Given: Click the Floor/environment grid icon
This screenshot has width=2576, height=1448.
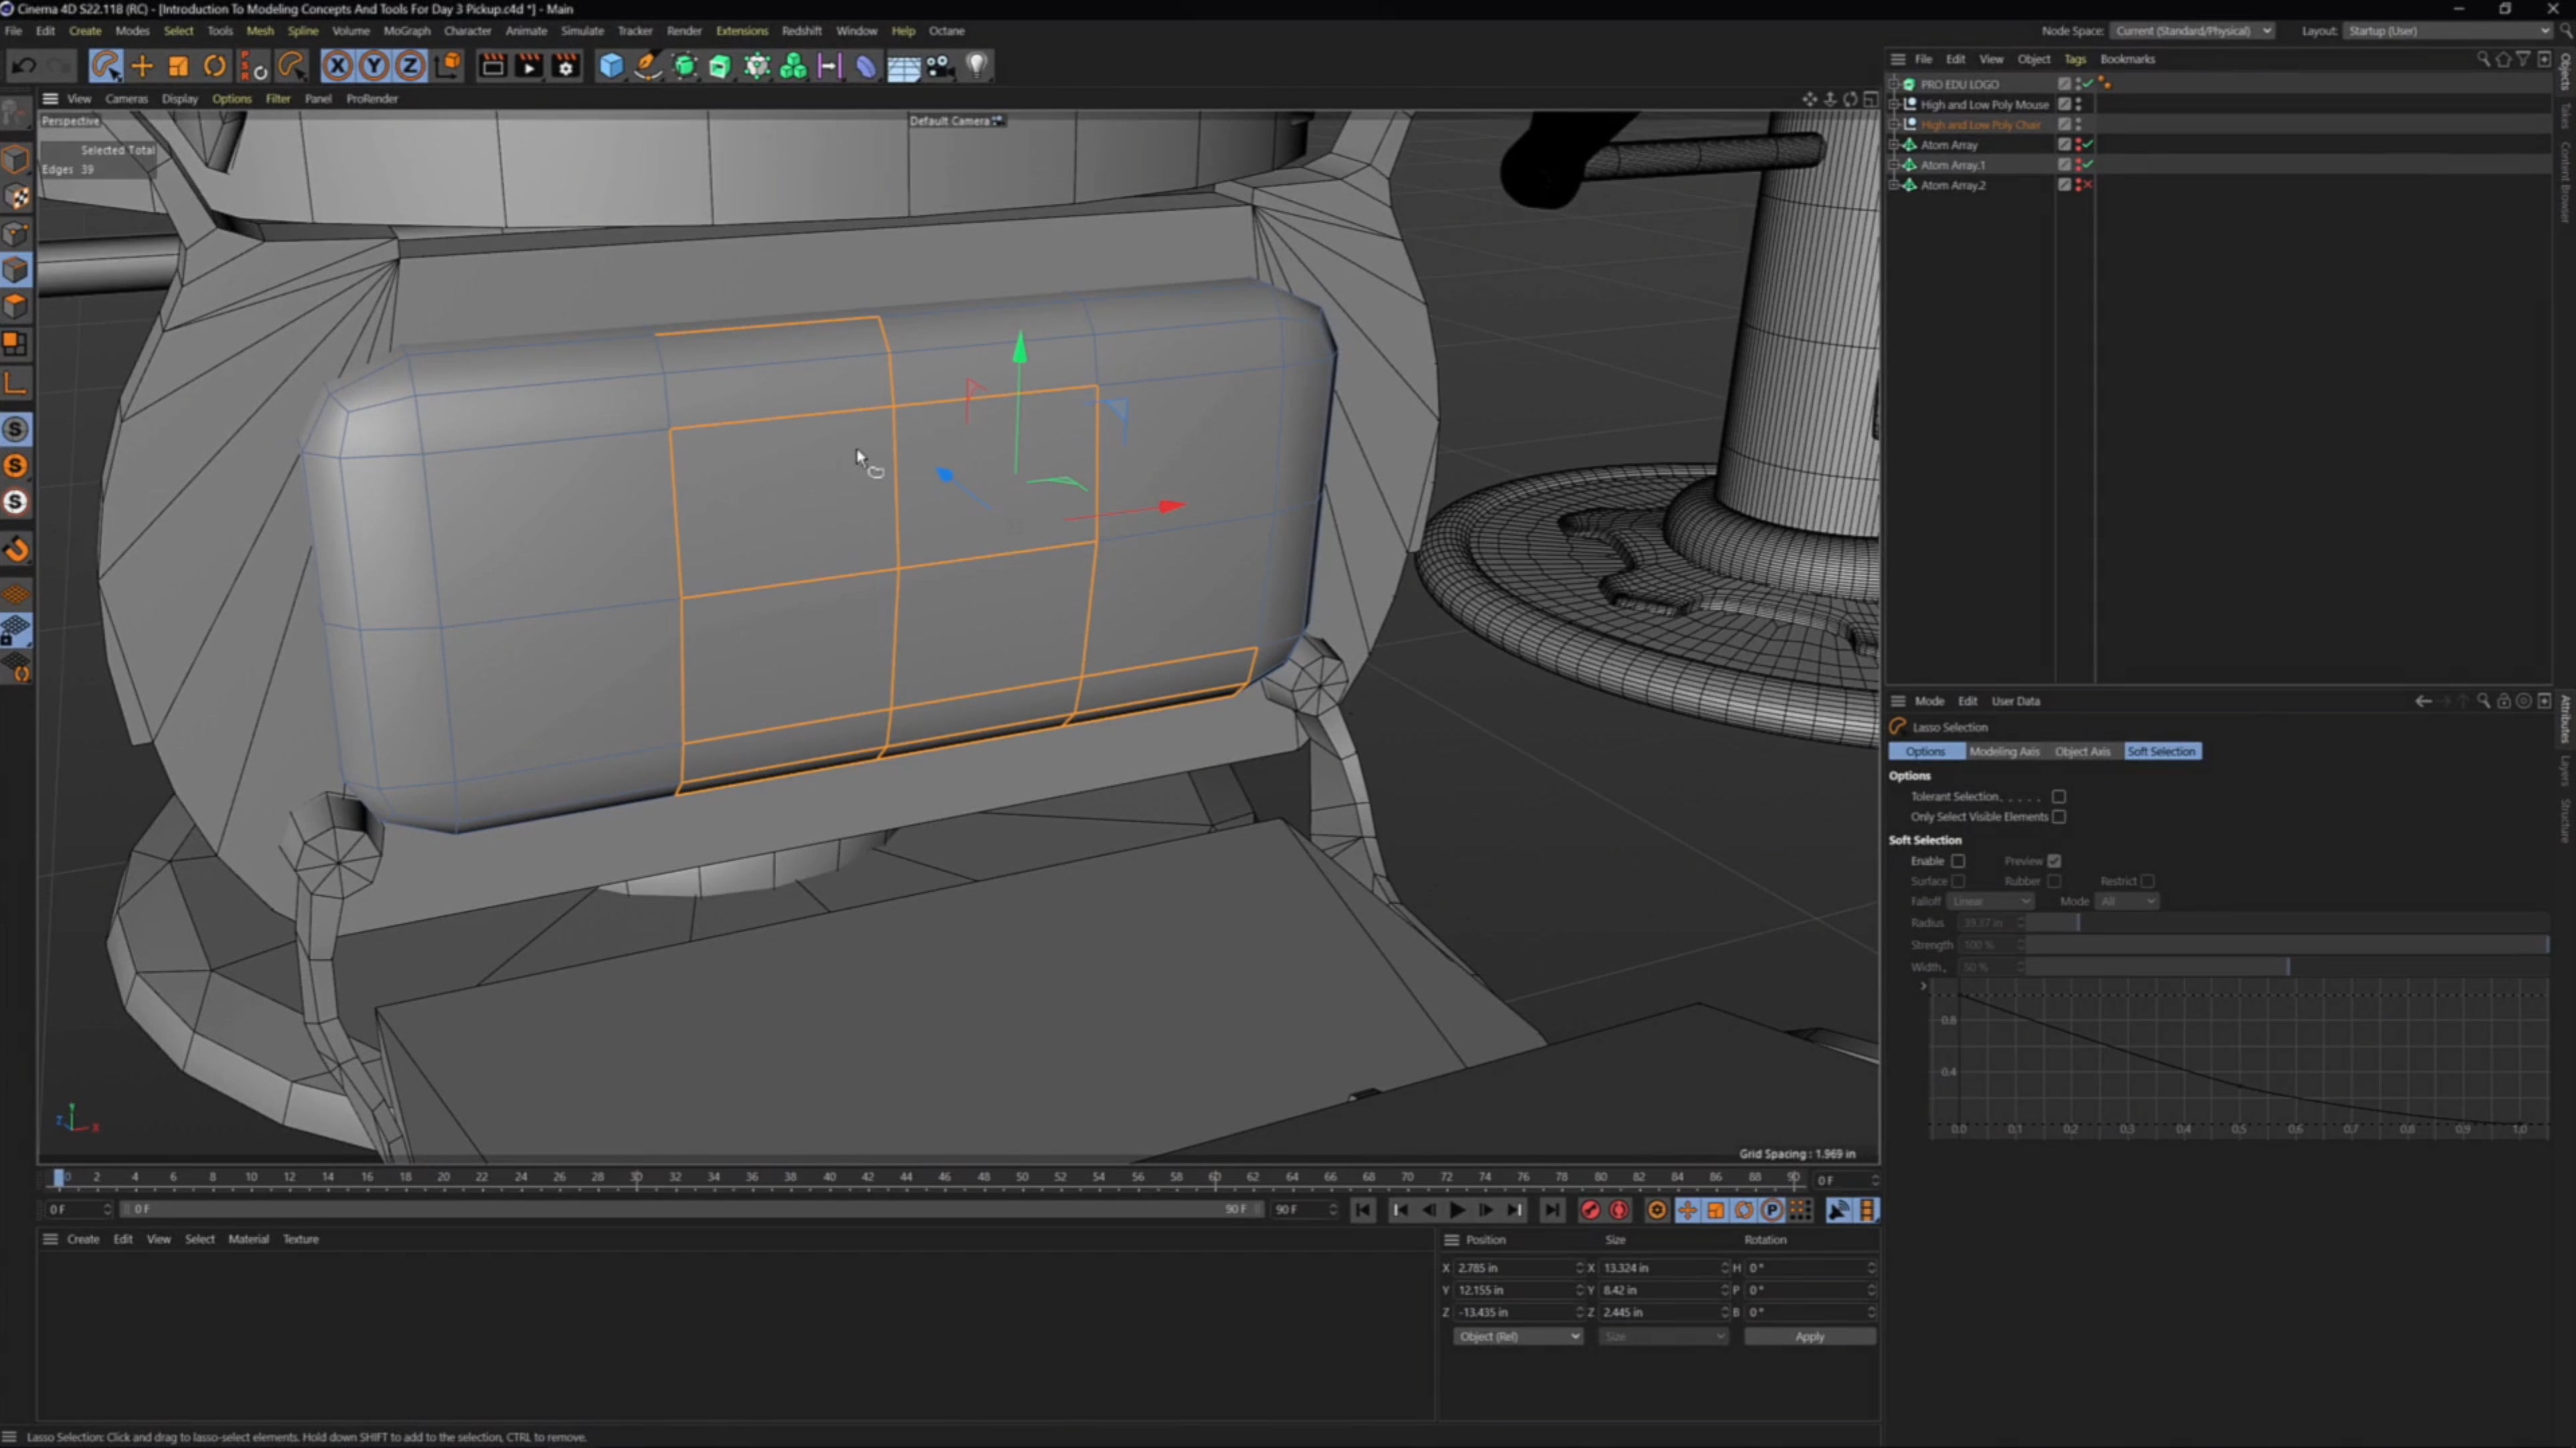Looking at the screenshot, I should tap(903, 66).
